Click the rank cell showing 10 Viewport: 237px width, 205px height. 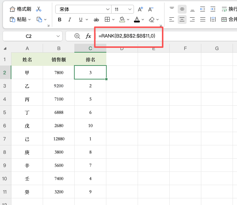(91, 126)
